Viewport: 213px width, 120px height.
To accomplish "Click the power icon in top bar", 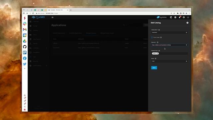I will click(x=188, y=17).
